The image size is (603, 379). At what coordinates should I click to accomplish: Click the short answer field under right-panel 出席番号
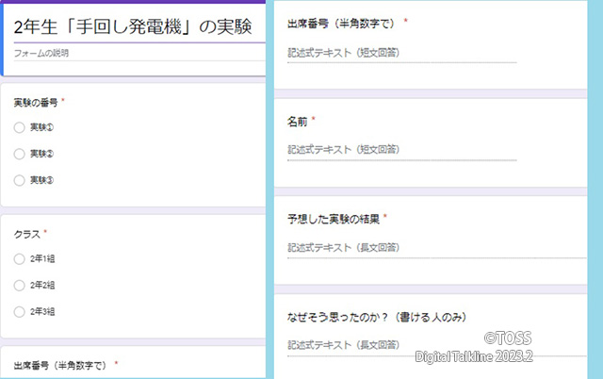click(x=401, y=53)
